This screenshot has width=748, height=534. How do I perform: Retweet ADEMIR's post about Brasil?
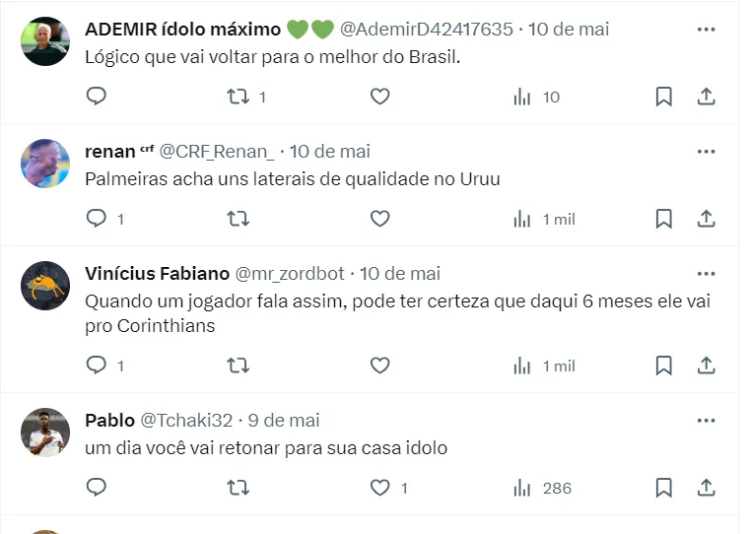coord(238,97)
